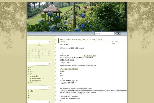Click the 'ether' line in the post
This screenshot has height=103, width=154.
pos(61,75)
